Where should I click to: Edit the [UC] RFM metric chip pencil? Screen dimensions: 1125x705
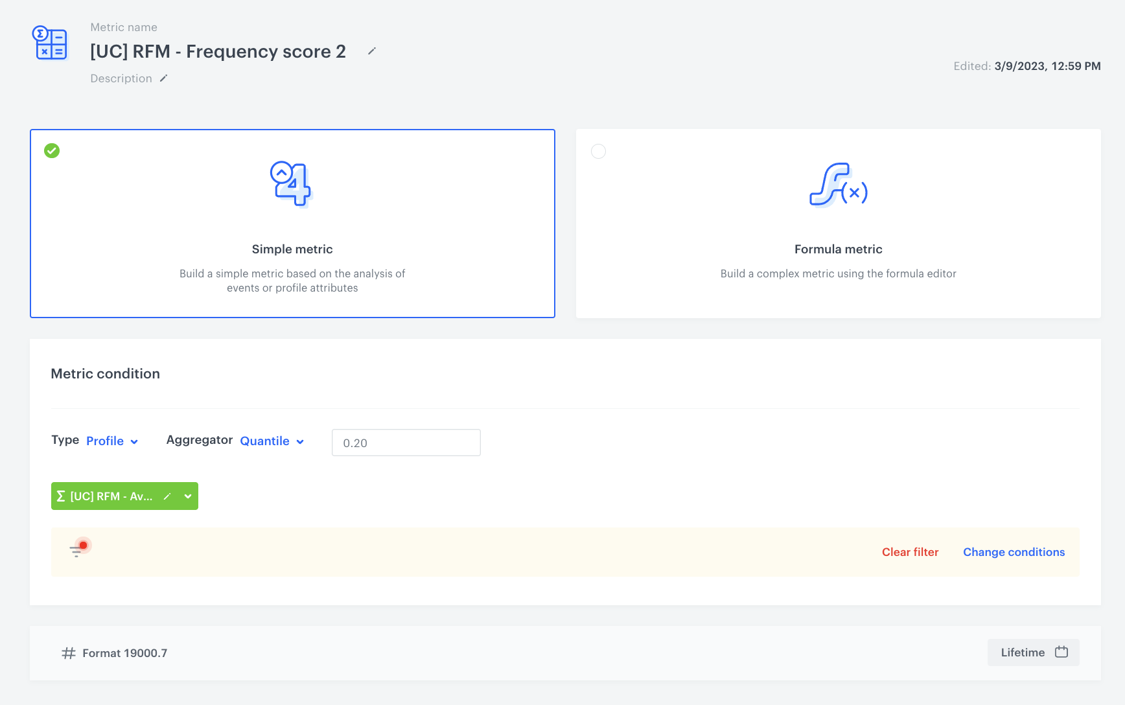pos(167,496)
